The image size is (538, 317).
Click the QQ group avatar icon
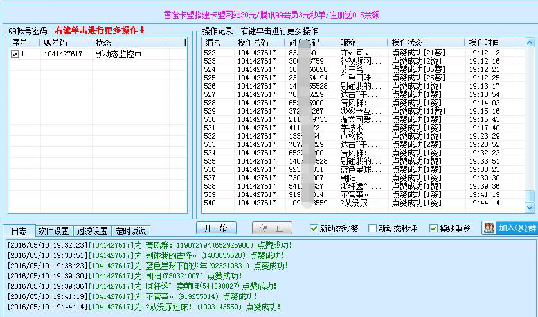489,228
